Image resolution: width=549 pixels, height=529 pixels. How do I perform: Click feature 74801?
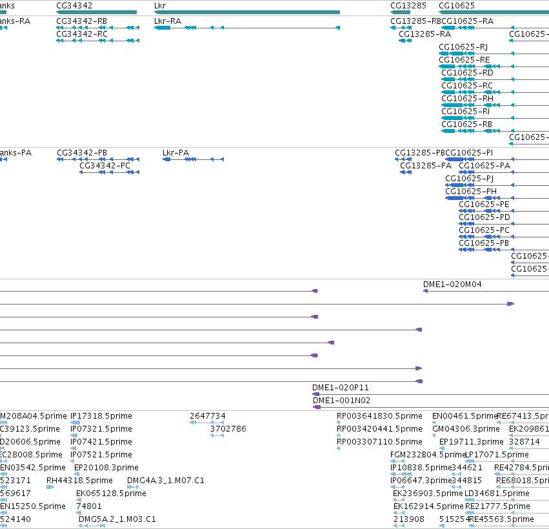pos(89,507)
